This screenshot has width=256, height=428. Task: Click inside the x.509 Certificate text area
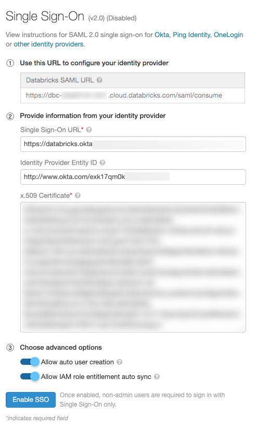pyautogui.click(x=133, y=267)
